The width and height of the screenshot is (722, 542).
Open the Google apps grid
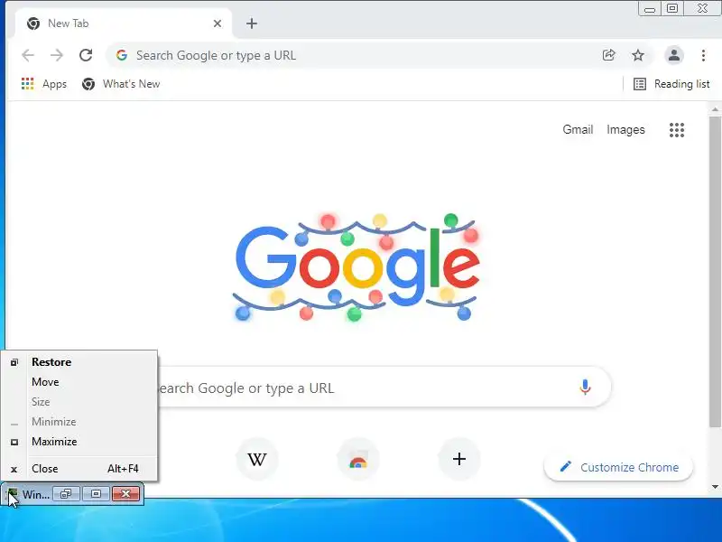coord(676,130)
